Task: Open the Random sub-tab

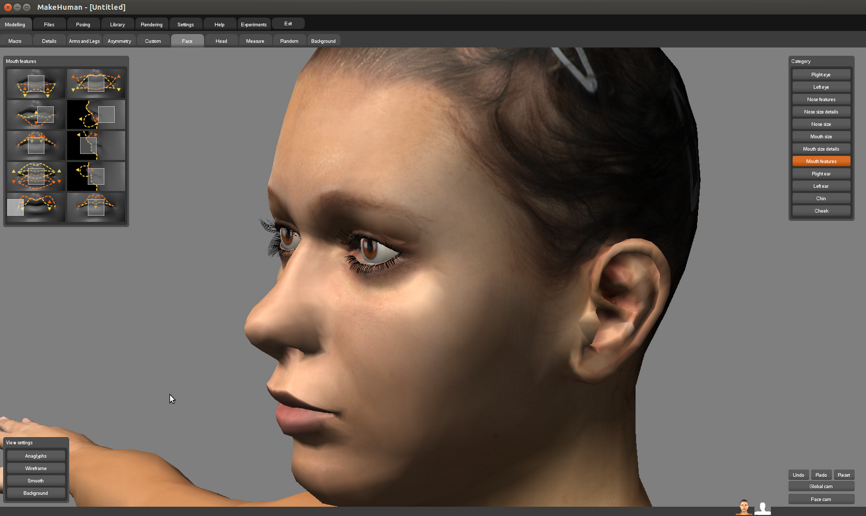Action: (289, 41)
